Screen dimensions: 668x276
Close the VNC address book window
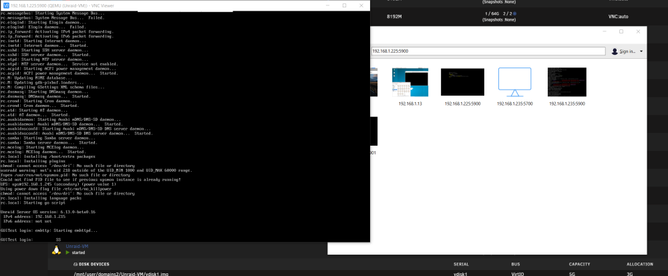point(638,31)
